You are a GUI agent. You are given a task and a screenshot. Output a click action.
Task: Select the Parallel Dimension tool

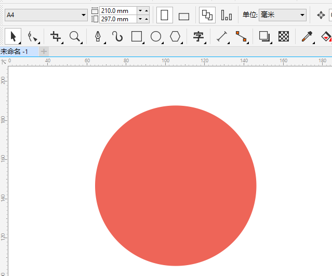point(222,36)
